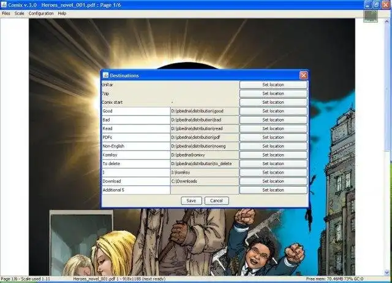Set location for the Komiksy destination
This screenshot has width=392, height=283.
click(273, 155)
